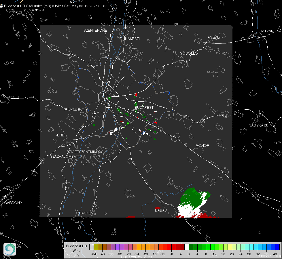Click the "-64" value on the legend scale
This screenshot has width=282, height=259.
94,254
